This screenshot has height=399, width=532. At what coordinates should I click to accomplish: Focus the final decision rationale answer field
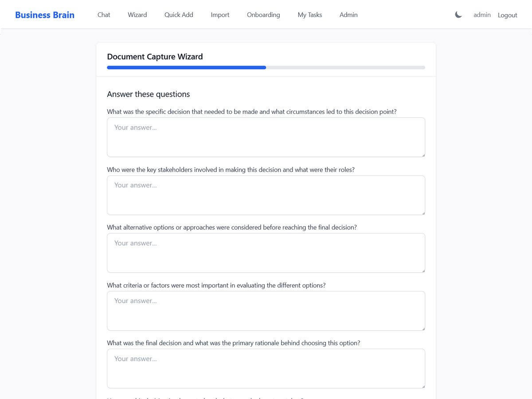[x=266, y=368]
